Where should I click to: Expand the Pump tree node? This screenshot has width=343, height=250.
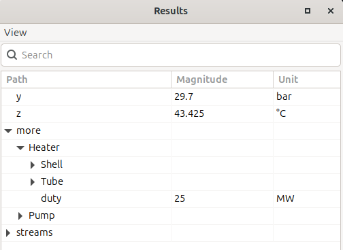20,216
